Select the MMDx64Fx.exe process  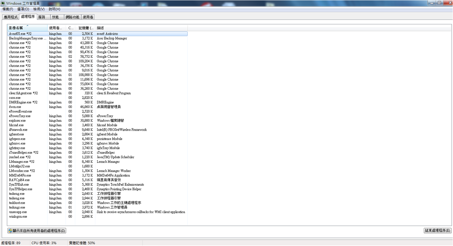click(98, 176)
